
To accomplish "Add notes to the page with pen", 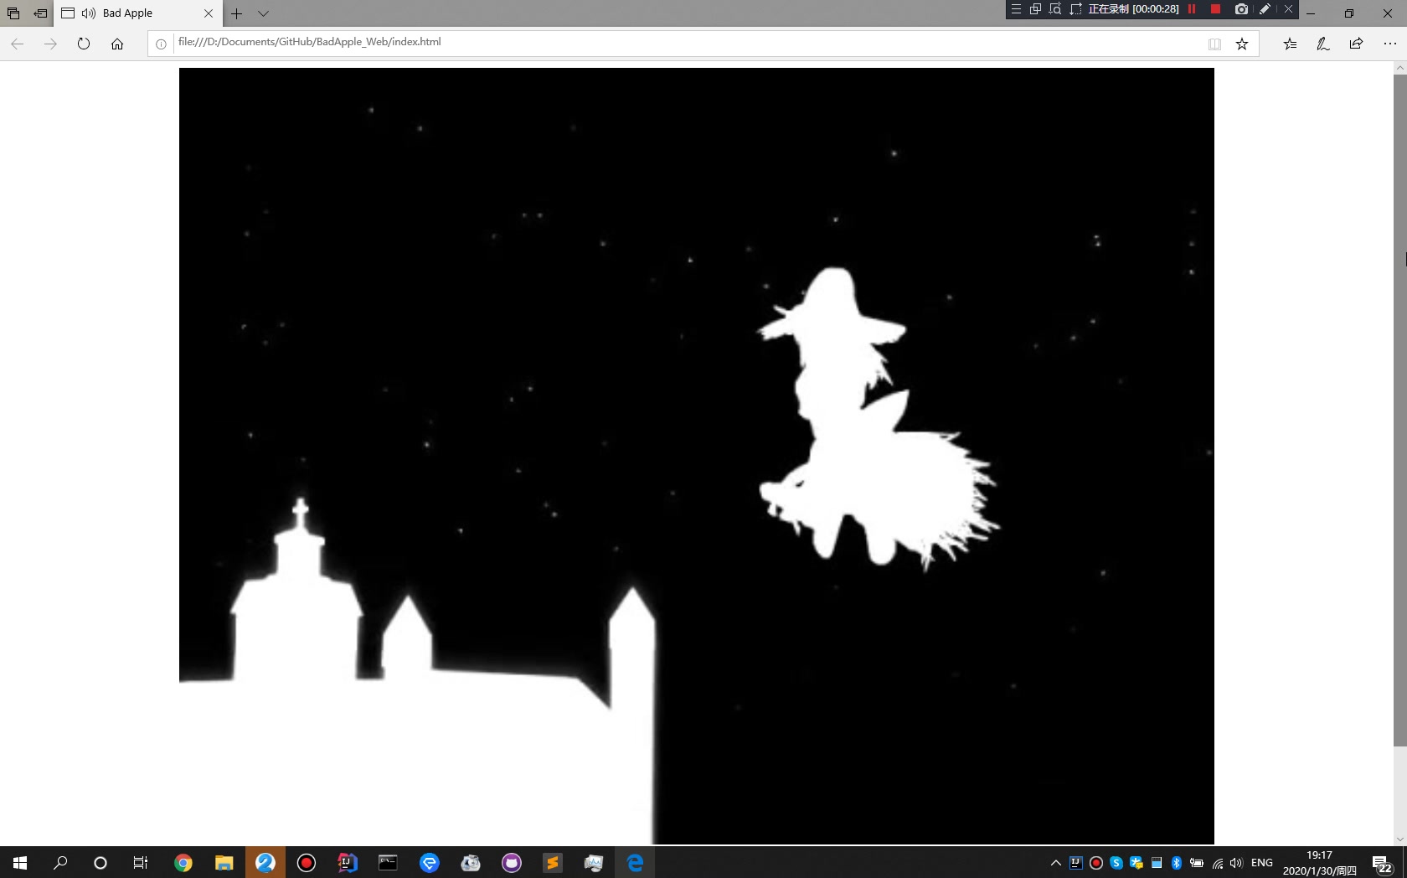I will (x=1323, y=44).
